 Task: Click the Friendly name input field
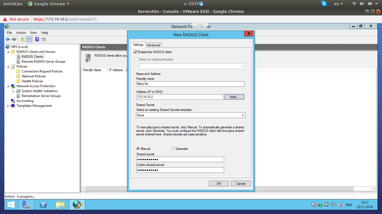click(190, 84)
